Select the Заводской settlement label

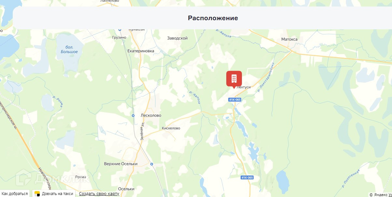click(177, 38)
